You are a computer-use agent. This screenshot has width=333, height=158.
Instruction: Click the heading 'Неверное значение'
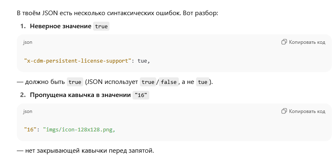(x=61, y=26)
